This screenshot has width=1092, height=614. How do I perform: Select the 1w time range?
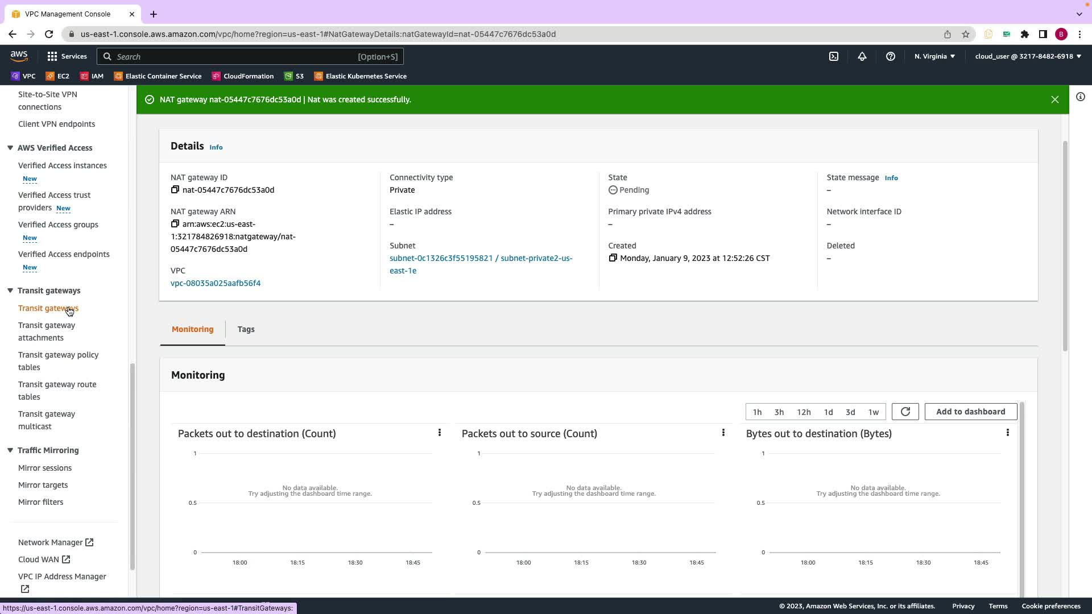(873, 412)
